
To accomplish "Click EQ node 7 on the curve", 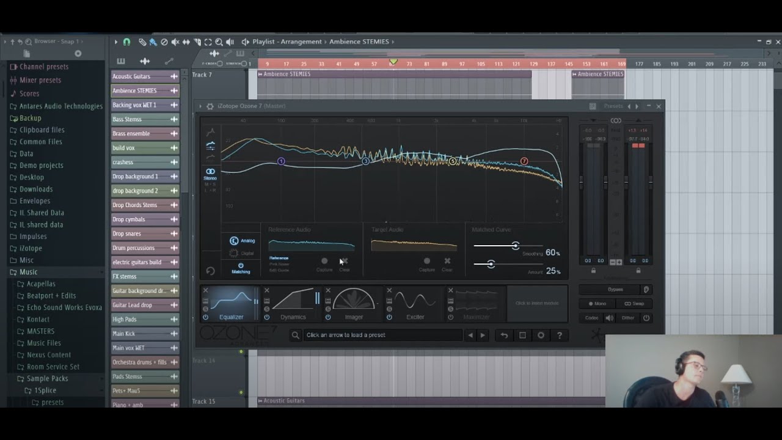I will click(x=524, y=161).
